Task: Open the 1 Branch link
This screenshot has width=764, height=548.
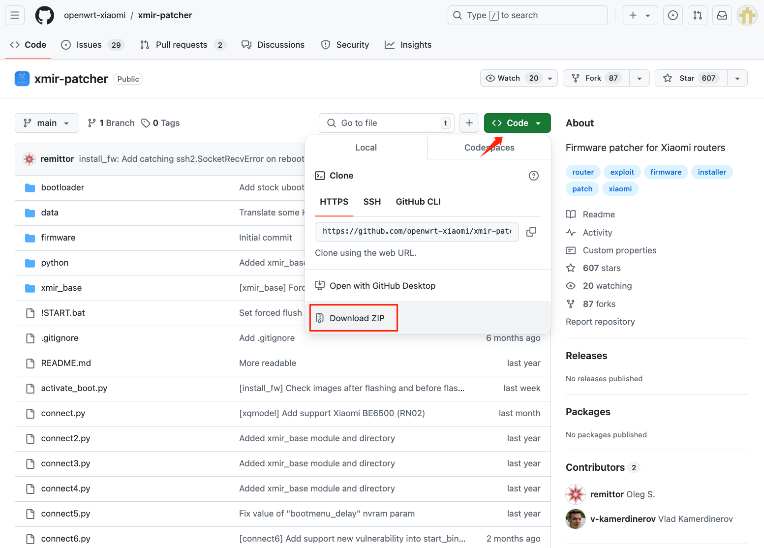Action: tap(111, 123)
